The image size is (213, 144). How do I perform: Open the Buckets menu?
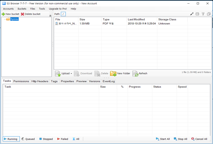tap(22, 9)
